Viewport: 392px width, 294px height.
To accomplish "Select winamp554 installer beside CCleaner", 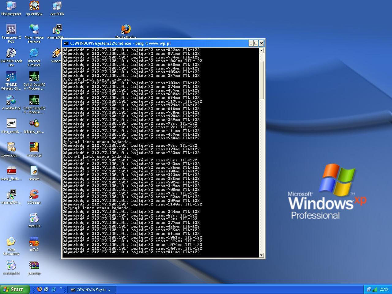I will (x=11, y=197).
